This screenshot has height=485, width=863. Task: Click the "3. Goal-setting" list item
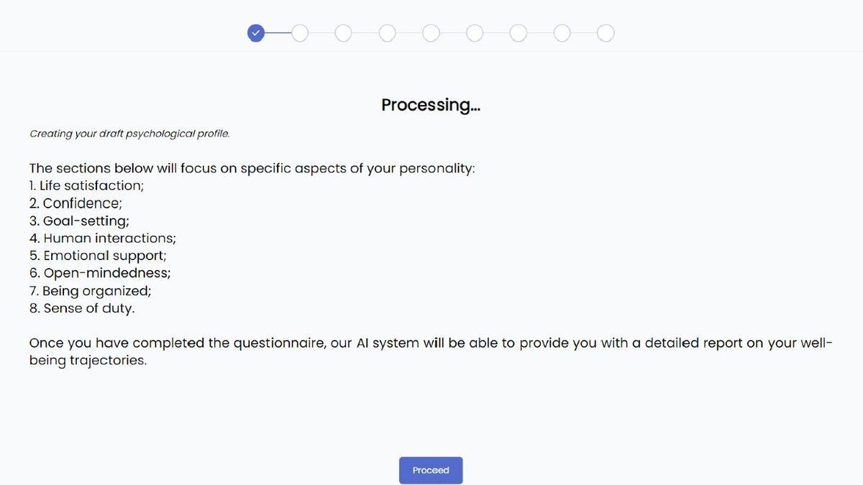(79, 221)
